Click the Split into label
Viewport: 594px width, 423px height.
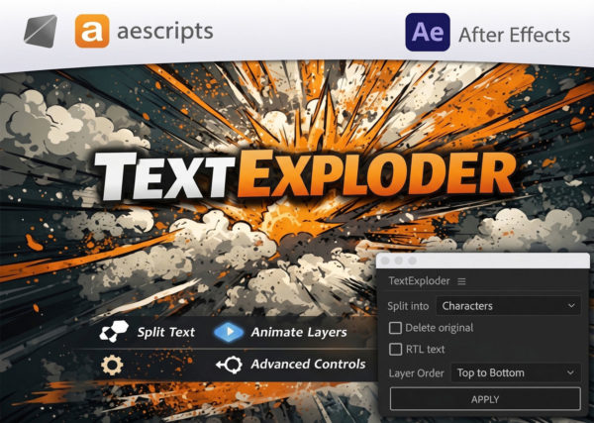[408, 306]
